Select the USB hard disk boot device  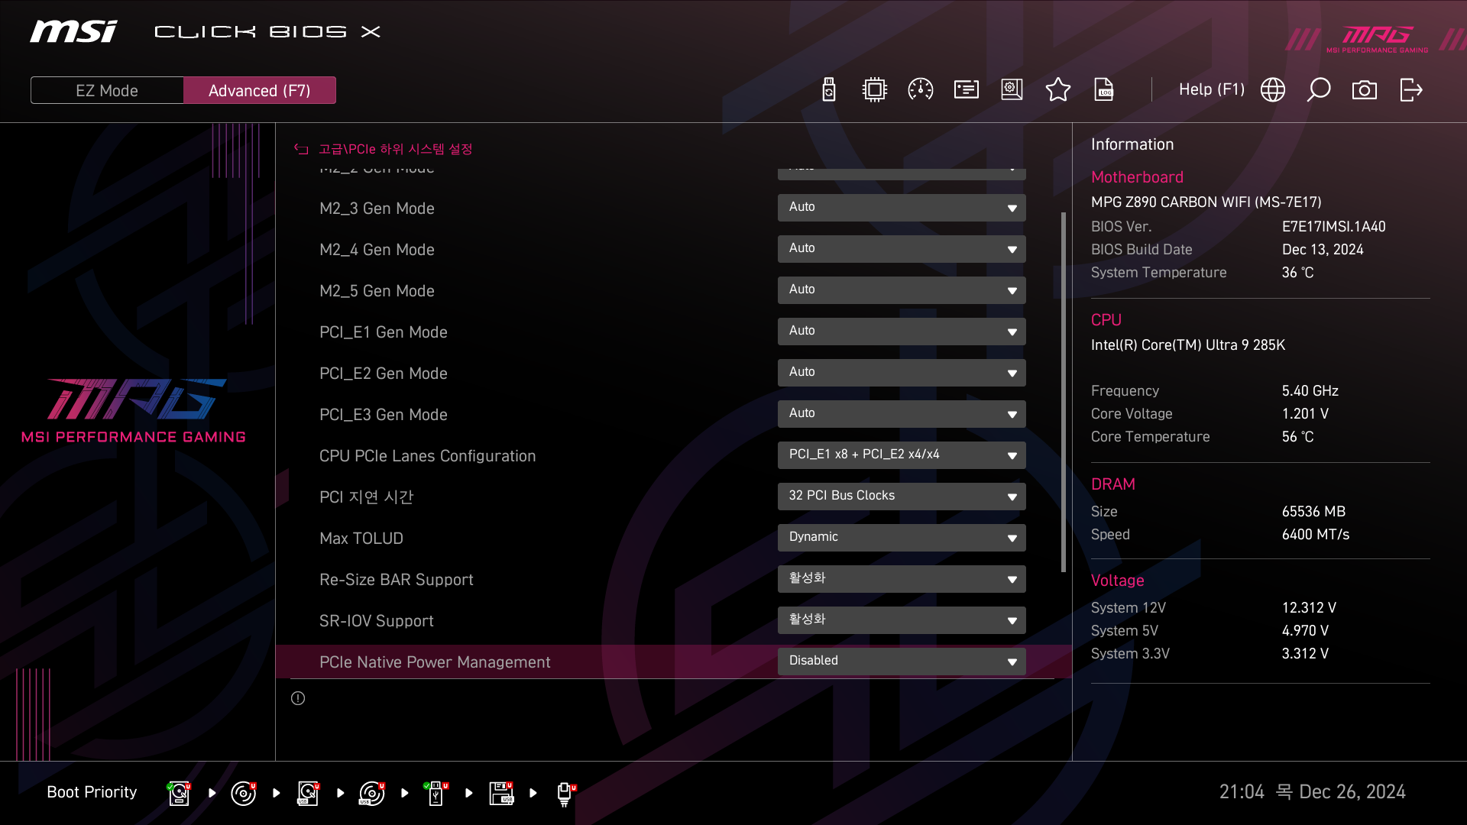(308, 793)
